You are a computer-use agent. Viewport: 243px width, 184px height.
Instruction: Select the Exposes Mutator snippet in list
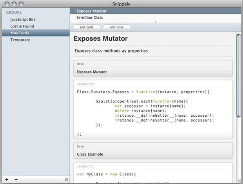[x=91, y=11]
